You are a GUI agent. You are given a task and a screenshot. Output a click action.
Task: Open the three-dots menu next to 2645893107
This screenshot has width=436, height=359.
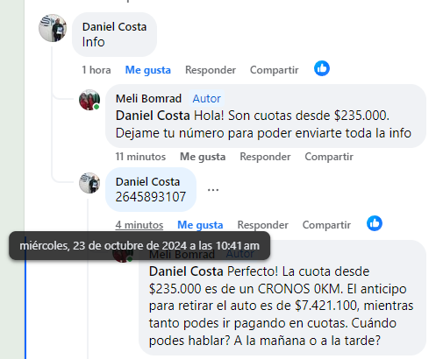[x=213, y=190]
